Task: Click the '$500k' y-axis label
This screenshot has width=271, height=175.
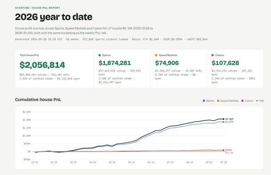Action: click(27, 144)
